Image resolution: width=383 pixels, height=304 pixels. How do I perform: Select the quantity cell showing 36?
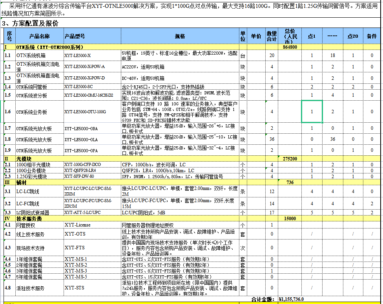click(272, 139)
